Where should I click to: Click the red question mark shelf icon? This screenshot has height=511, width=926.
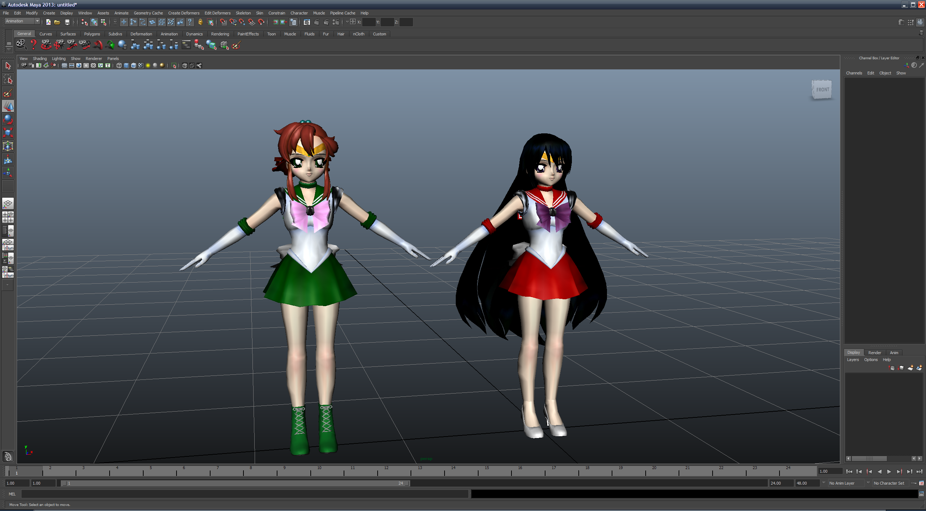(33, 45)
